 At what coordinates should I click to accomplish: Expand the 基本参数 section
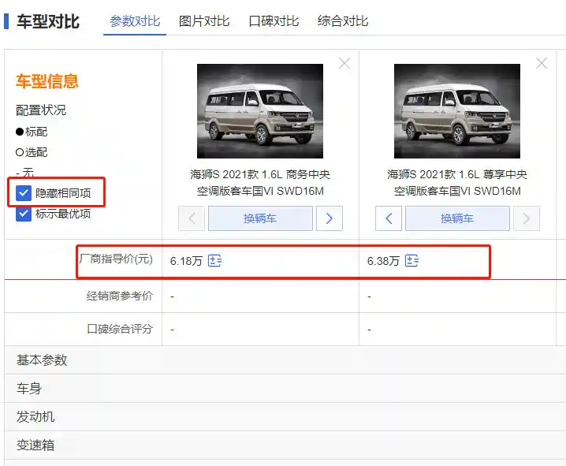(42, 360)
